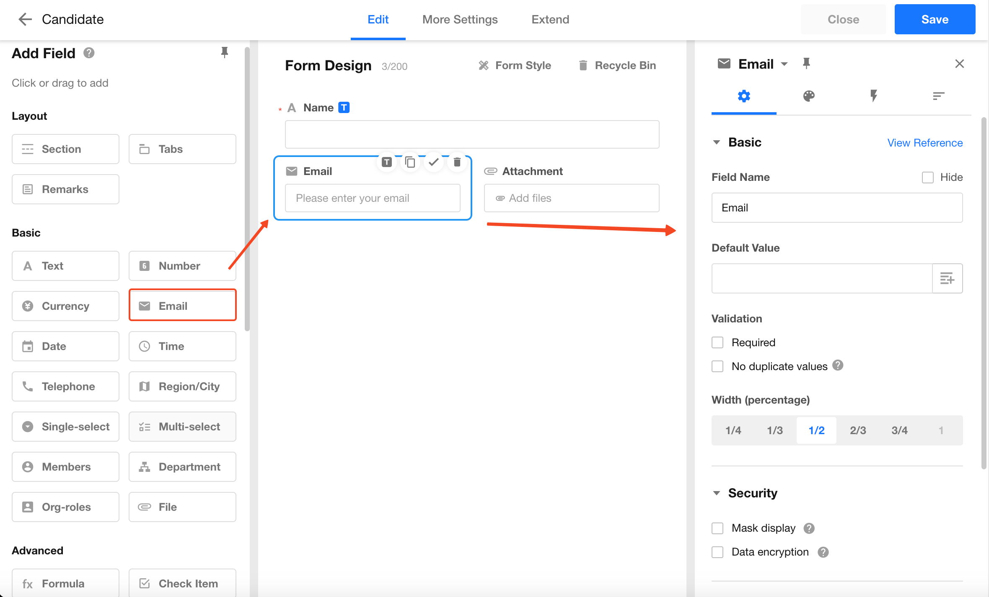This screenshot has width=989, height=597.
Task: Enable the Required checkbox
Action: 717,342
